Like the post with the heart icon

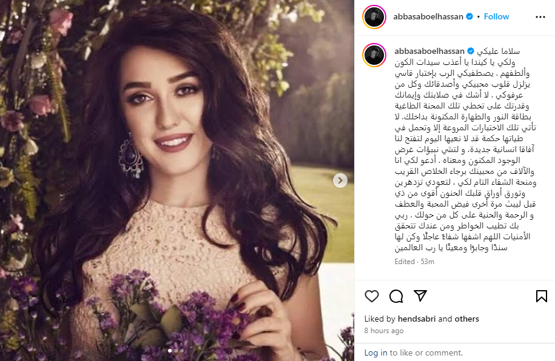click(372, 296)
